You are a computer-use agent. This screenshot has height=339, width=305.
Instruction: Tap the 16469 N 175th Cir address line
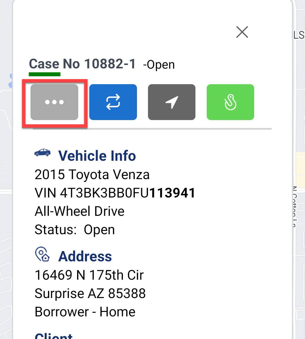click(89, 275)
